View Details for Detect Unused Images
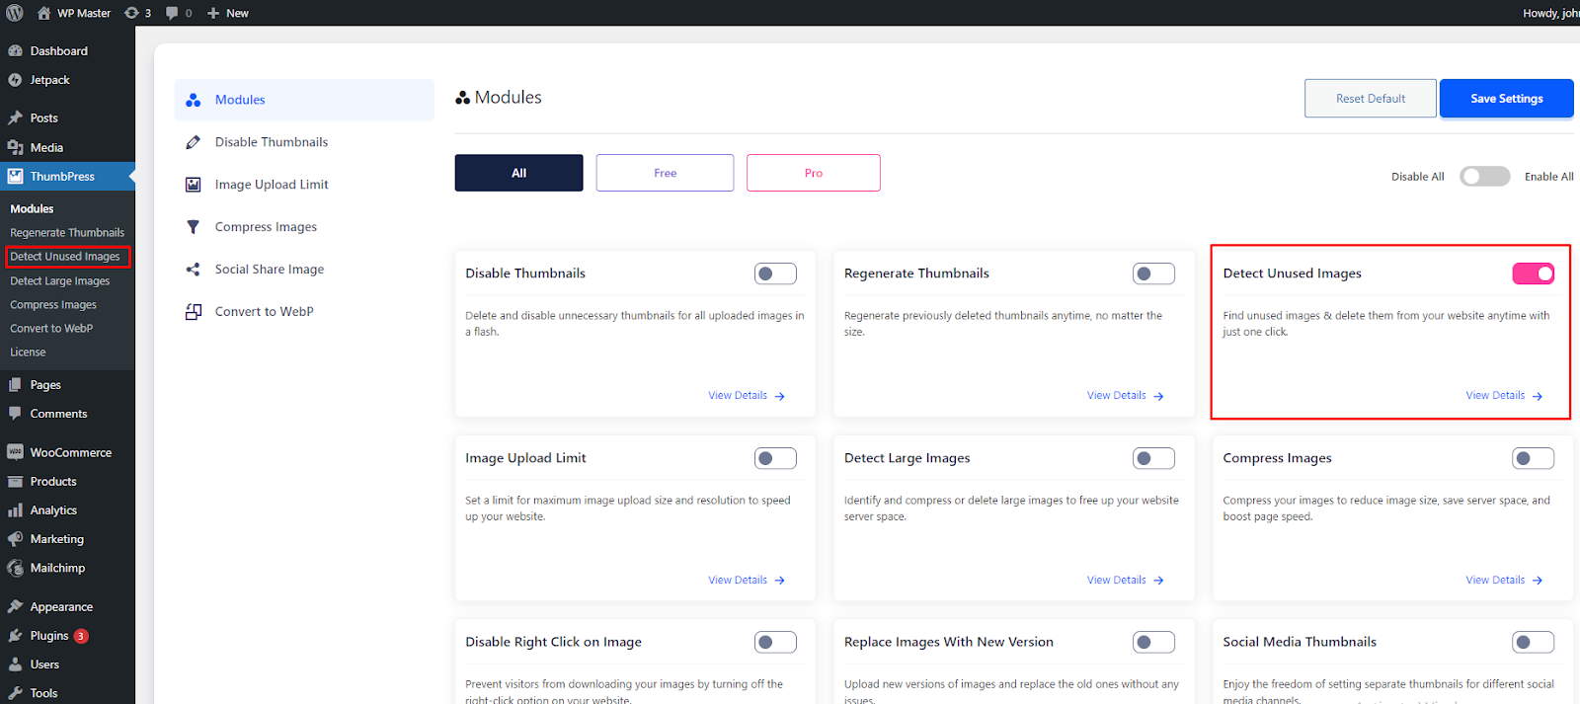Screen dimensions: 1580x704 click(1504, 396)
